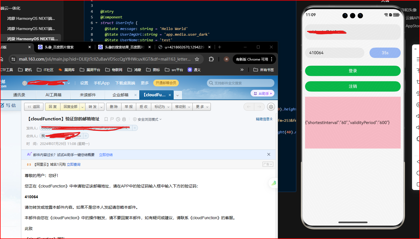Open the 标记为 dropdown
This screenshot has width=420, height=239.
click(x=162, y=107)
